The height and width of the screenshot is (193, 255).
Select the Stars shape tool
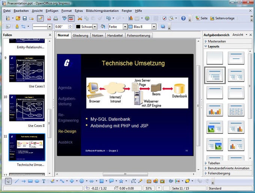121,181
